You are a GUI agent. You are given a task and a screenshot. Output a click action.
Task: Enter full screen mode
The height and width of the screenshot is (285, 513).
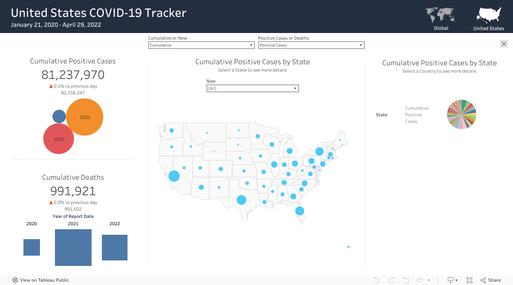[x=469, y=280]
